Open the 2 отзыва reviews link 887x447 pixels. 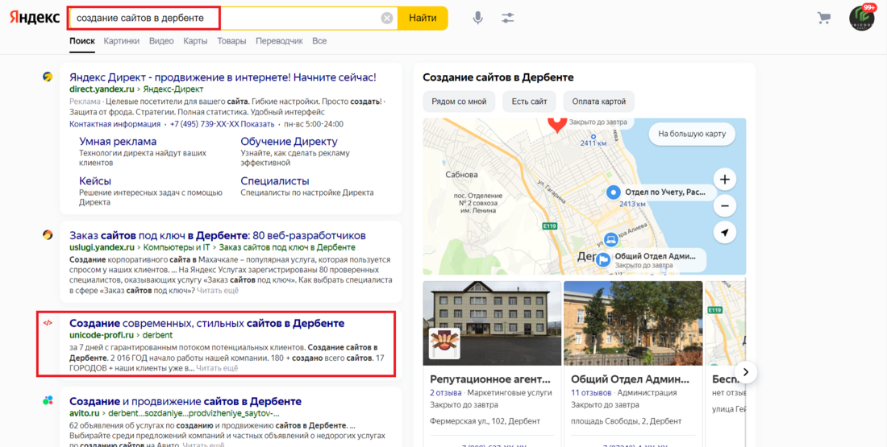pyautogui.click(x=446, y=393)
